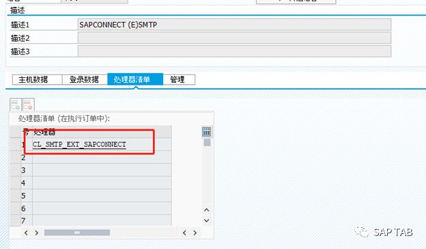Click handler cell in row 5

[102, 196]
